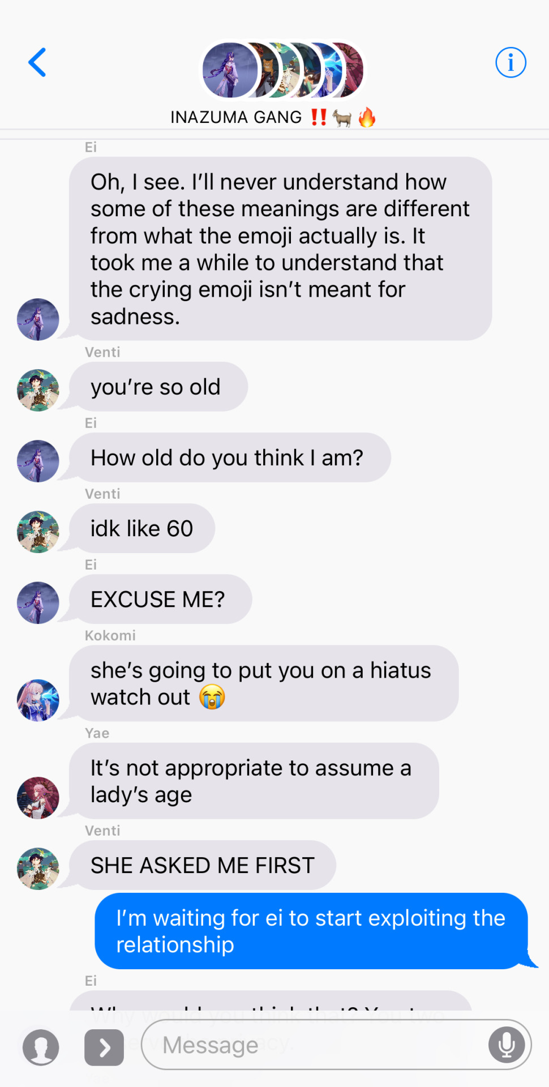Image resolution: width=549 pixels, height=1087 pixels.
Task: Tap the Message text input field
Action: pos(336,1045)
